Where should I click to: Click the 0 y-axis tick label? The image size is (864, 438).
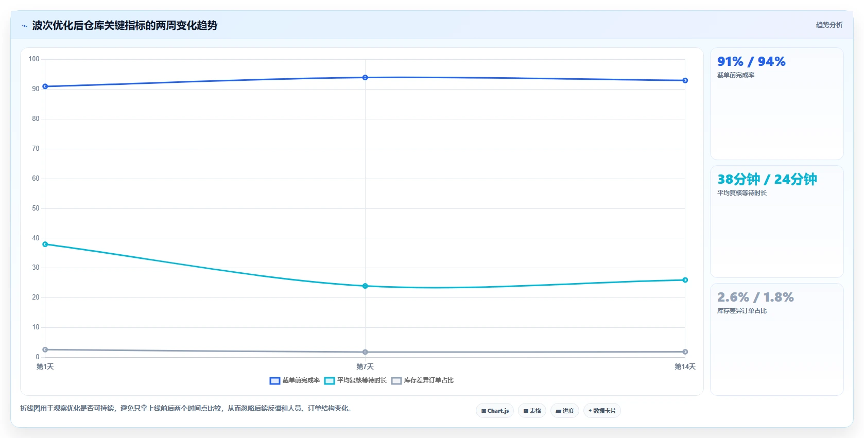[38, 357]
